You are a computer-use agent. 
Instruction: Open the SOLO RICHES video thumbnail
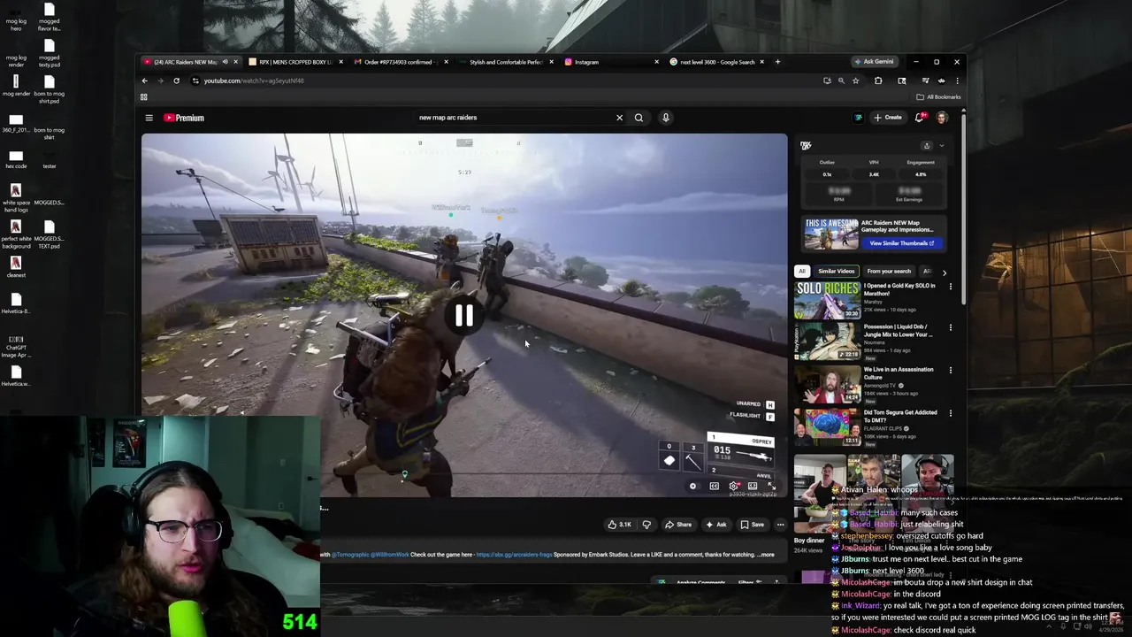coord(827,300)
